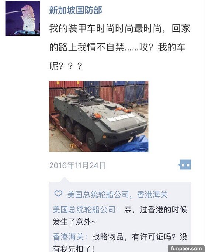Select the post text 我的装甲车时尚时尚最时尚
The image size is (212, 252).
[x=105, y=28]
